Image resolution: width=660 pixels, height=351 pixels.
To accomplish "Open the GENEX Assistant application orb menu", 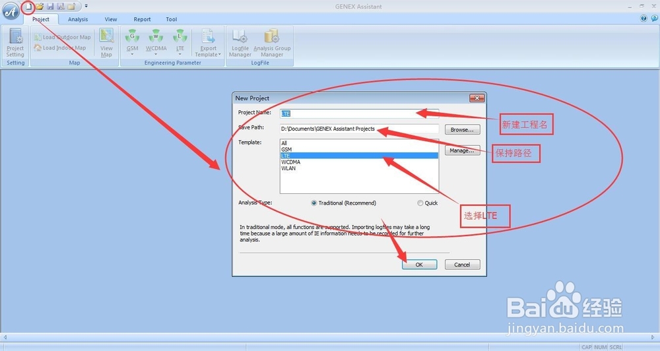I will click(11, 11).
